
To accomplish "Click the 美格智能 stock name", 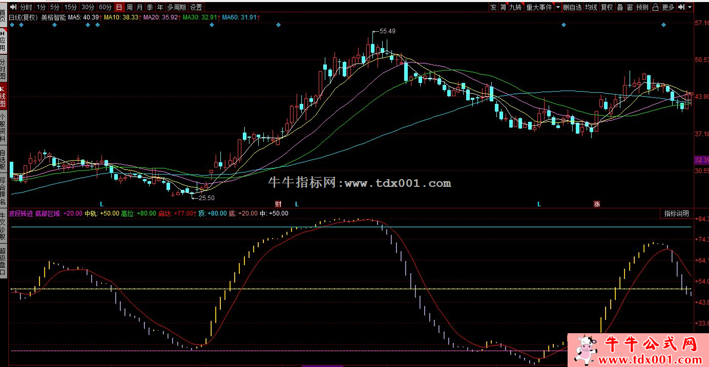I will 53,17.
